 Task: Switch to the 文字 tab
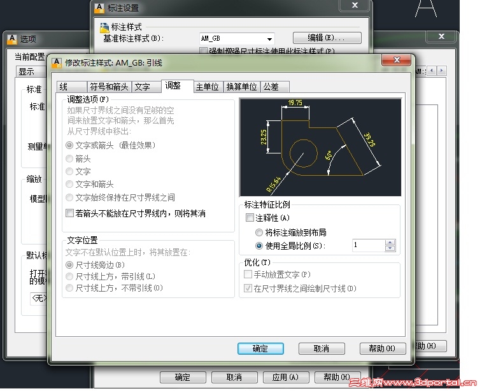tap(146, 87)
